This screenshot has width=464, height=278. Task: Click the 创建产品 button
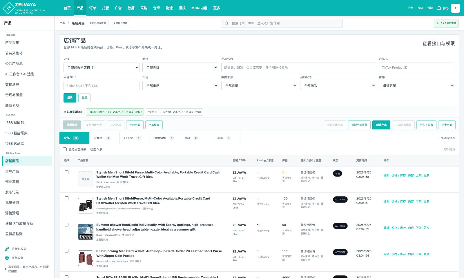pyautogui.click(x=381, y=125)
